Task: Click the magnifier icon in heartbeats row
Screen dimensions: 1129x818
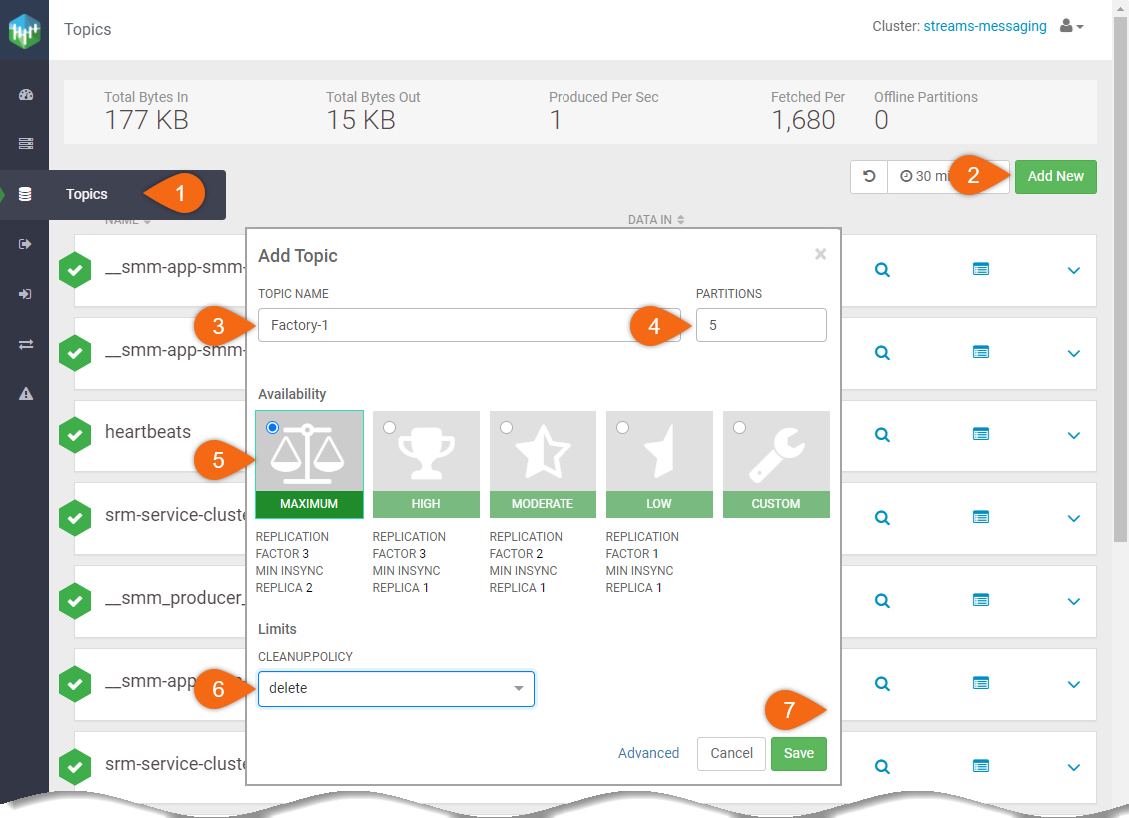Action: (x=882, y=435)
